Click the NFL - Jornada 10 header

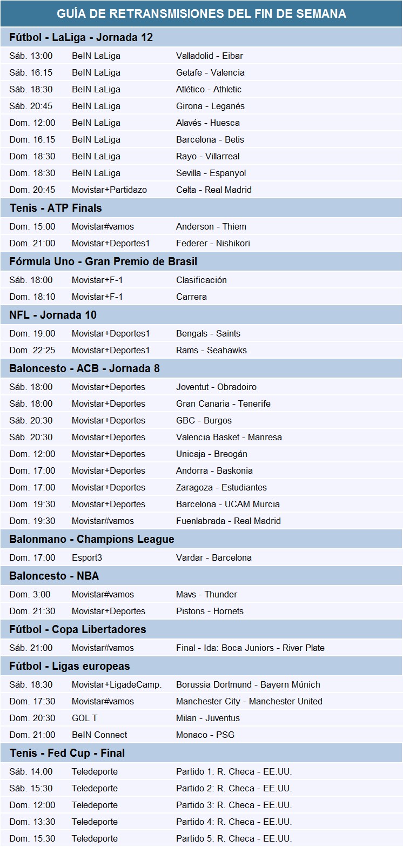[54, 315]
